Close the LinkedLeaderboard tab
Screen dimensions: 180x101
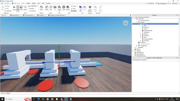pyautogui.click(x=66, y=15)
